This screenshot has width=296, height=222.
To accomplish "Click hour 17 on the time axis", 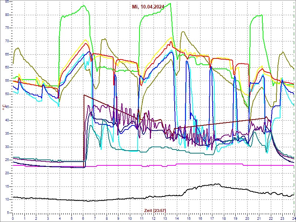I will click(x=212, y=218).
